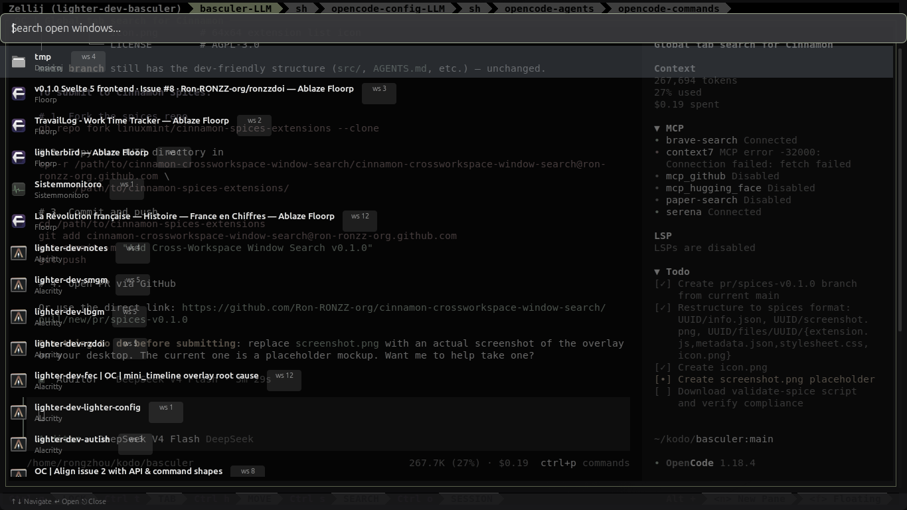907x510 pixels.
Task: Click the Alacritty icon for lighter-dev-notes
Action: (x=19, y=253)
